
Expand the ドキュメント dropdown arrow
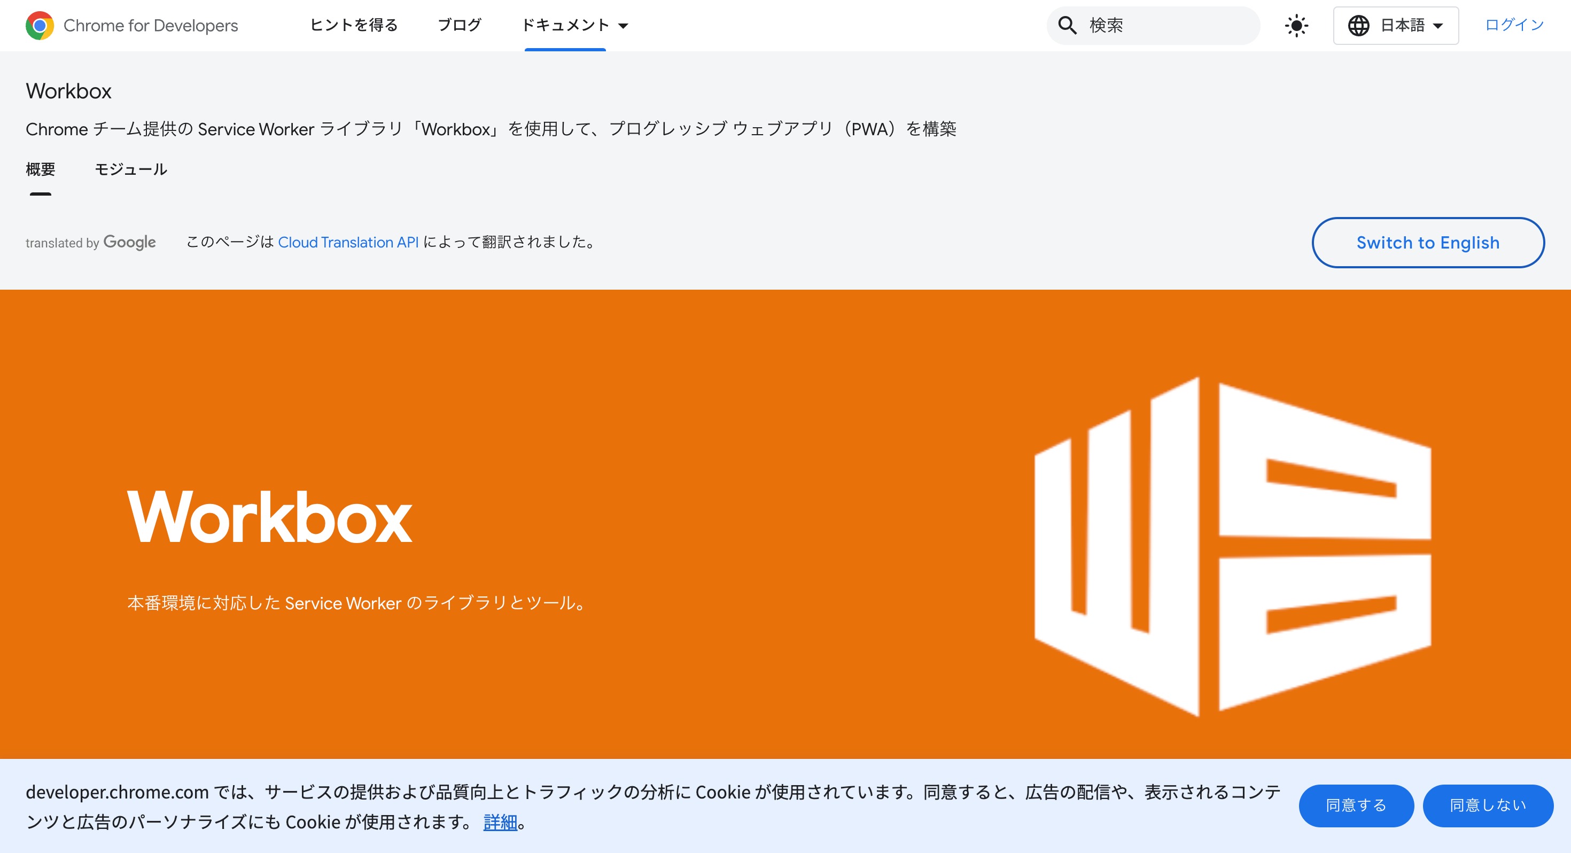pos(623,26)
